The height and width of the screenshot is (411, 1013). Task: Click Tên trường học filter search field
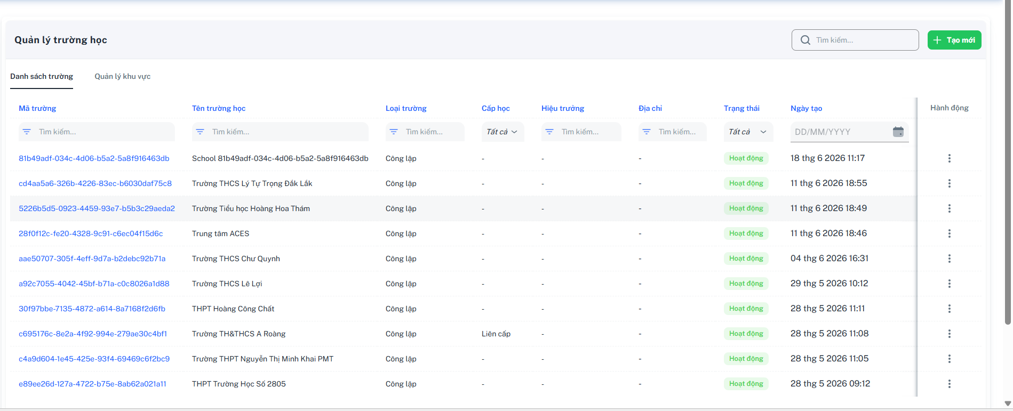(280, 132)
